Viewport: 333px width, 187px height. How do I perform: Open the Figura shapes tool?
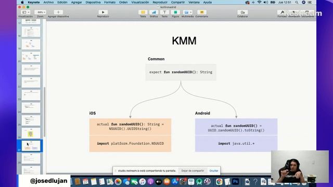click(175, 12)
